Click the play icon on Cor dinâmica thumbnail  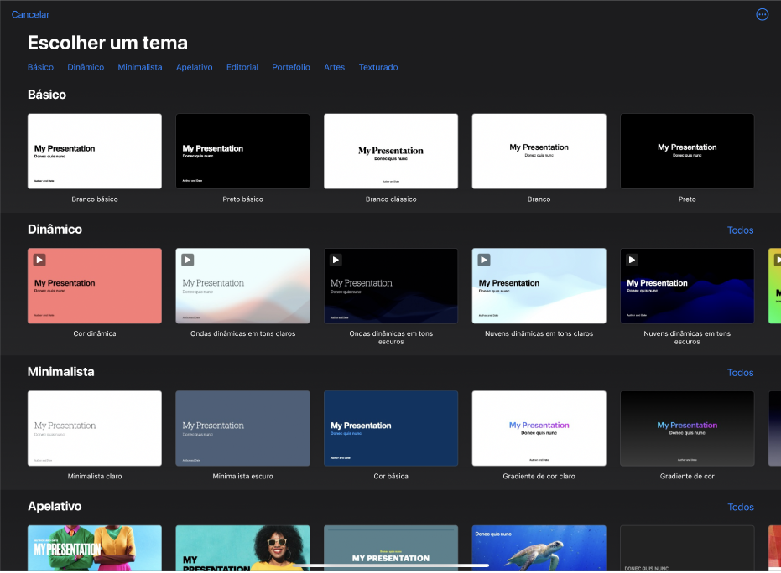[39, 260]
